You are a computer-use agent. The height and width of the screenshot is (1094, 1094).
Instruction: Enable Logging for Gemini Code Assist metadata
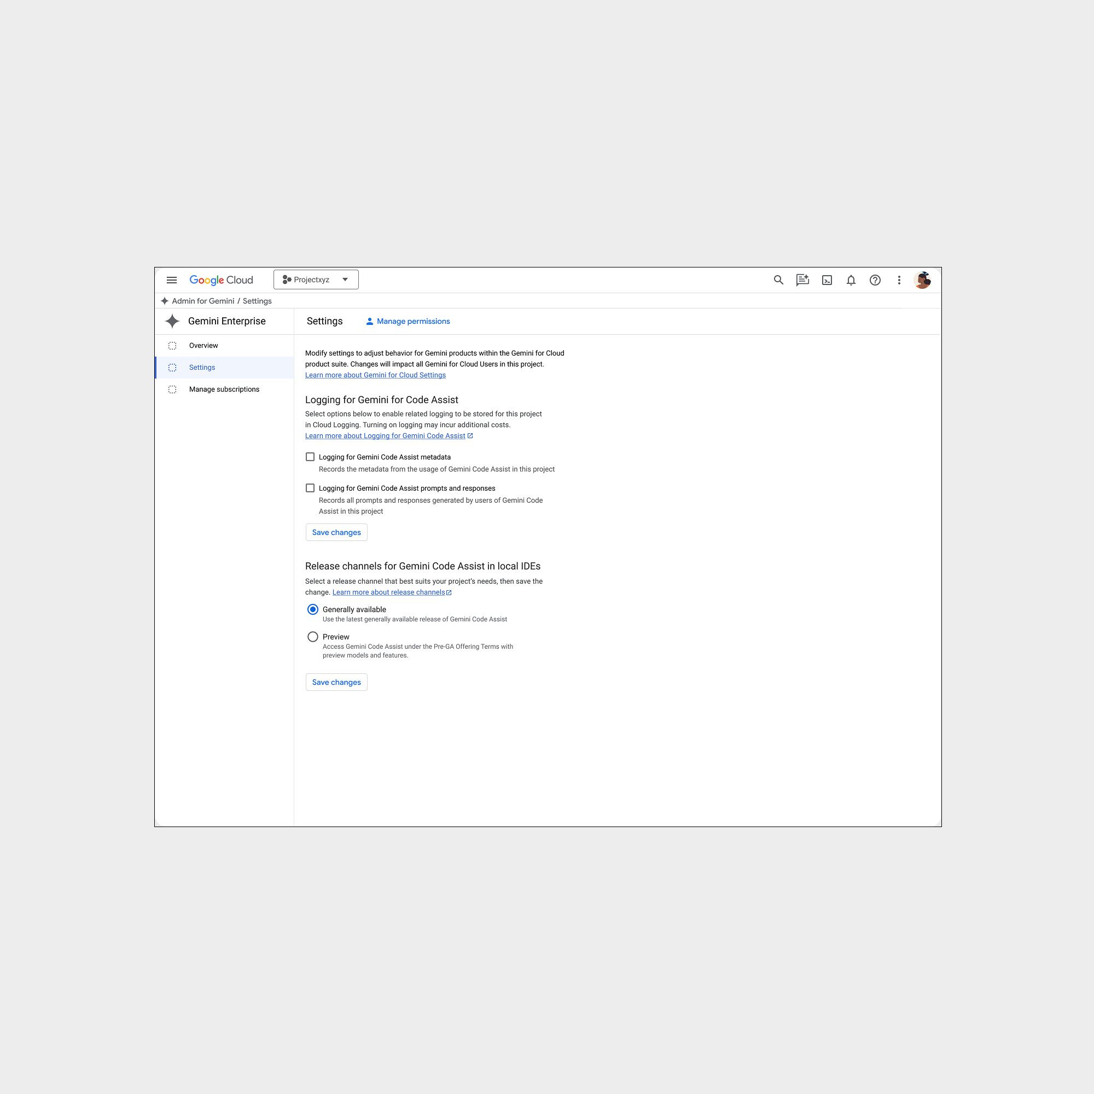pos(310,456)
